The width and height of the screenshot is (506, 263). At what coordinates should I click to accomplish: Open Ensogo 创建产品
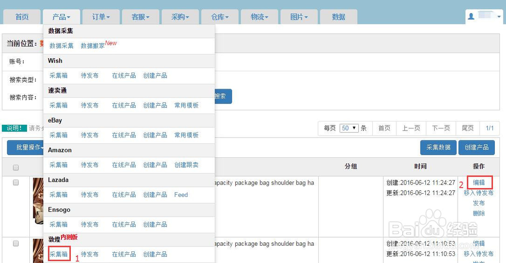point(155,225)
